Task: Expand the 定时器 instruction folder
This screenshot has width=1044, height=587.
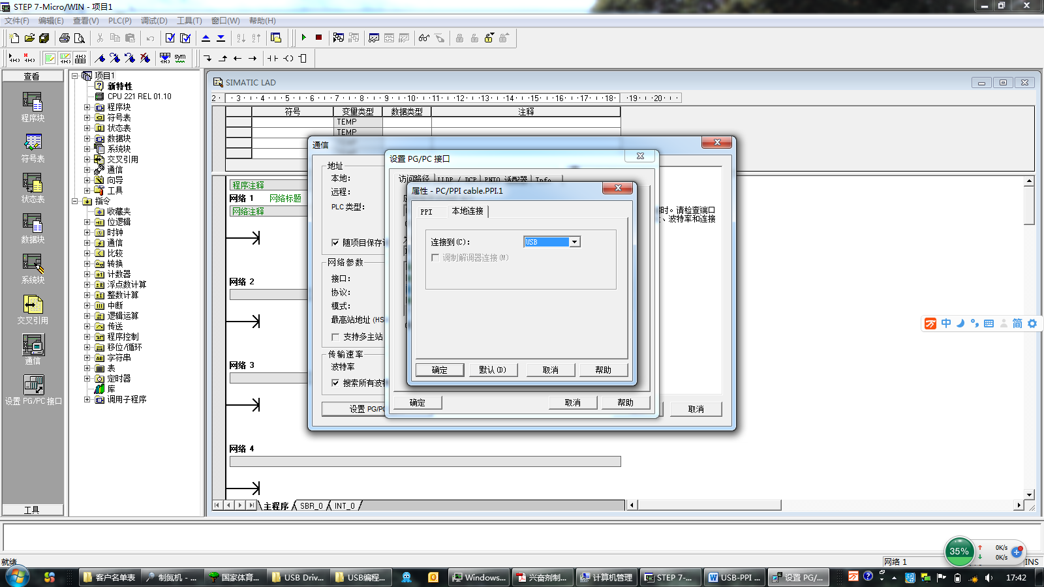Action: click(87, 378)
